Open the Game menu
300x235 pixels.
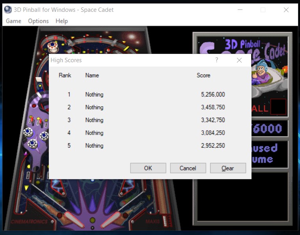tap(13, 21)
